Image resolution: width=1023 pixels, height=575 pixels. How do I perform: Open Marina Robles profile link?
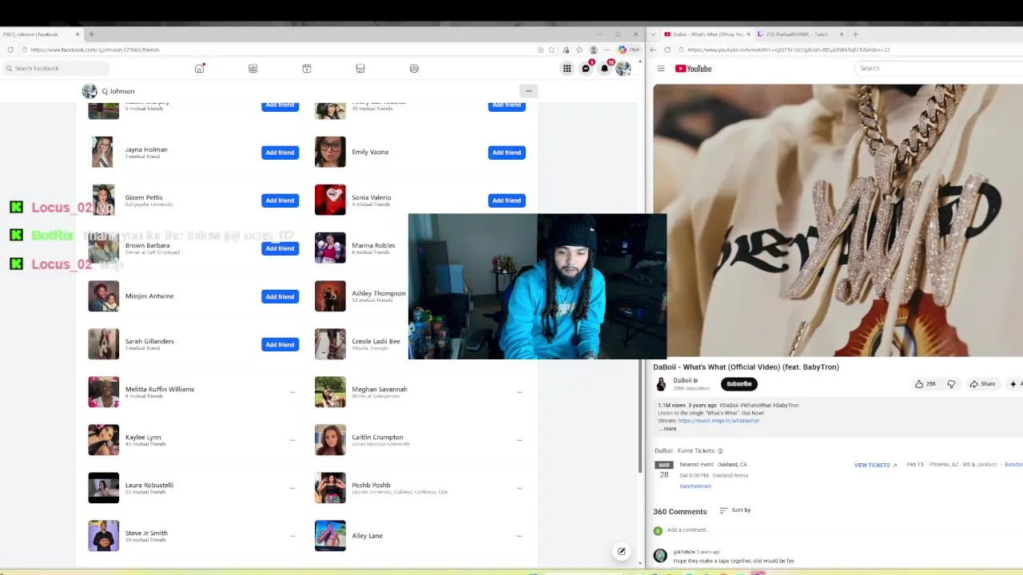[373, 245]
